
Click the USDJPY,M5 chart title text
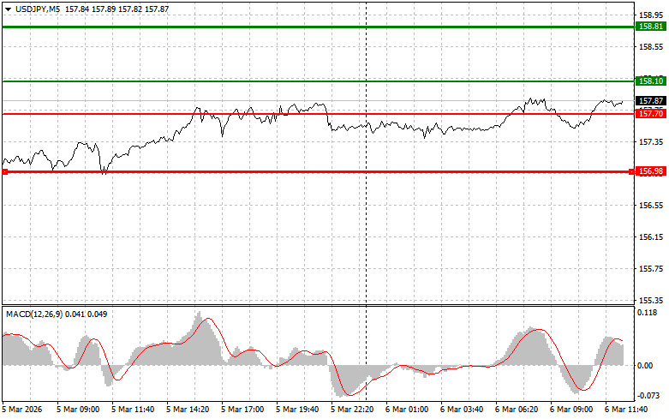37,9
